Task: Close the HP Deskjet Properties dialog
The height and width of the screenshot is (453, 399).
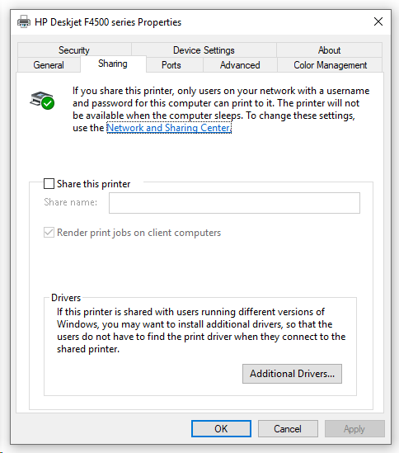Action: pos(378,21)
